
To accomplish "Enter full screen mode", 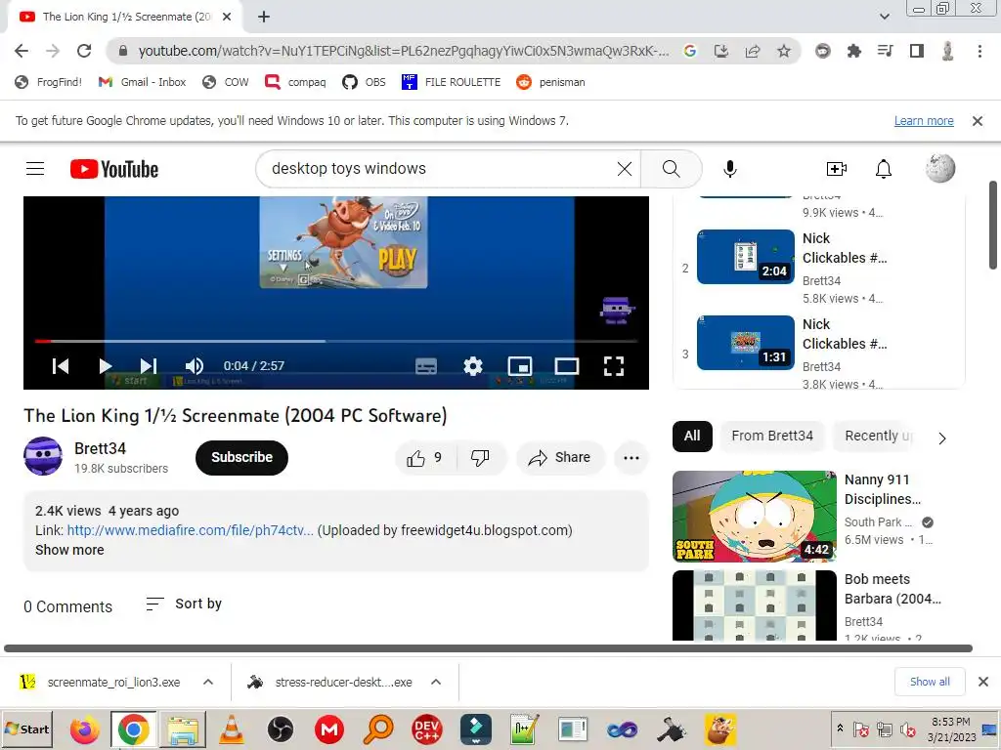I will 614,366.
